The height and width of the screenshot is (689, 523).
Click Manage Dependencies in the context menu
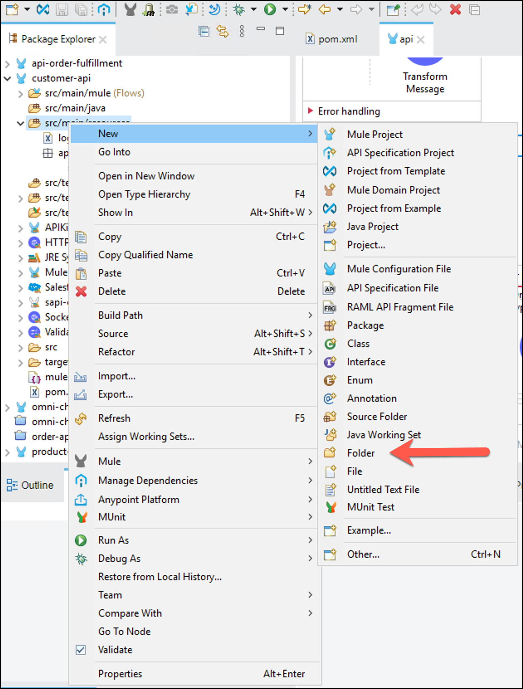tap(195, 481)
